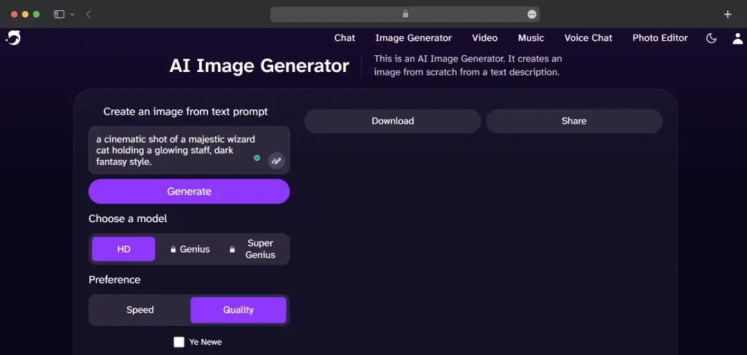747x355 pixels.
Task: Click the Generate button
Action: (x=189, y=192)
